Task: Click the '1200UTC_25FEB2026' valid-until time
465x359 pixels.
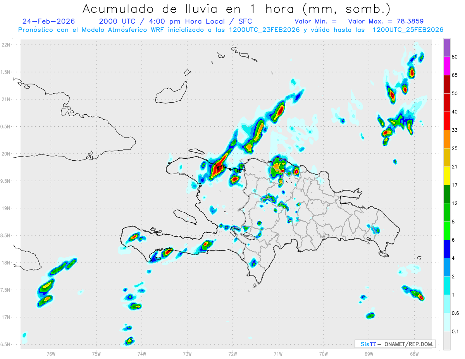Action: click(408, 30)
